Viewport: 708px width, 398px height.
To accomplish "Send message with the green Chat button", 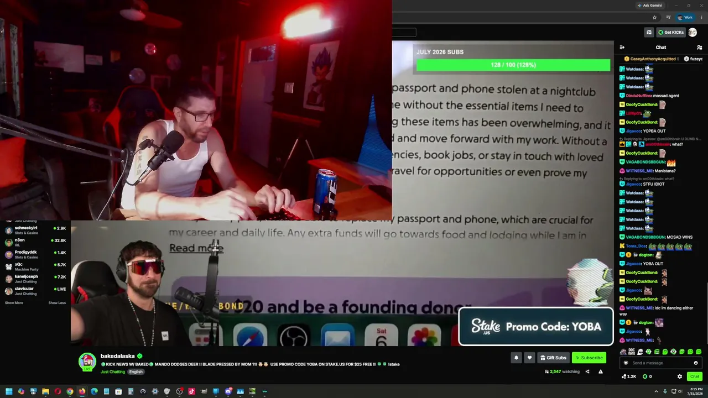I will (x=695, y=376).
